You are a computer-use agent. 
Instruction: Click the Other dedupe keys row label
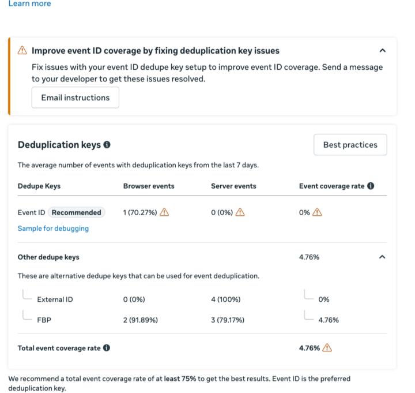[48, 257]
